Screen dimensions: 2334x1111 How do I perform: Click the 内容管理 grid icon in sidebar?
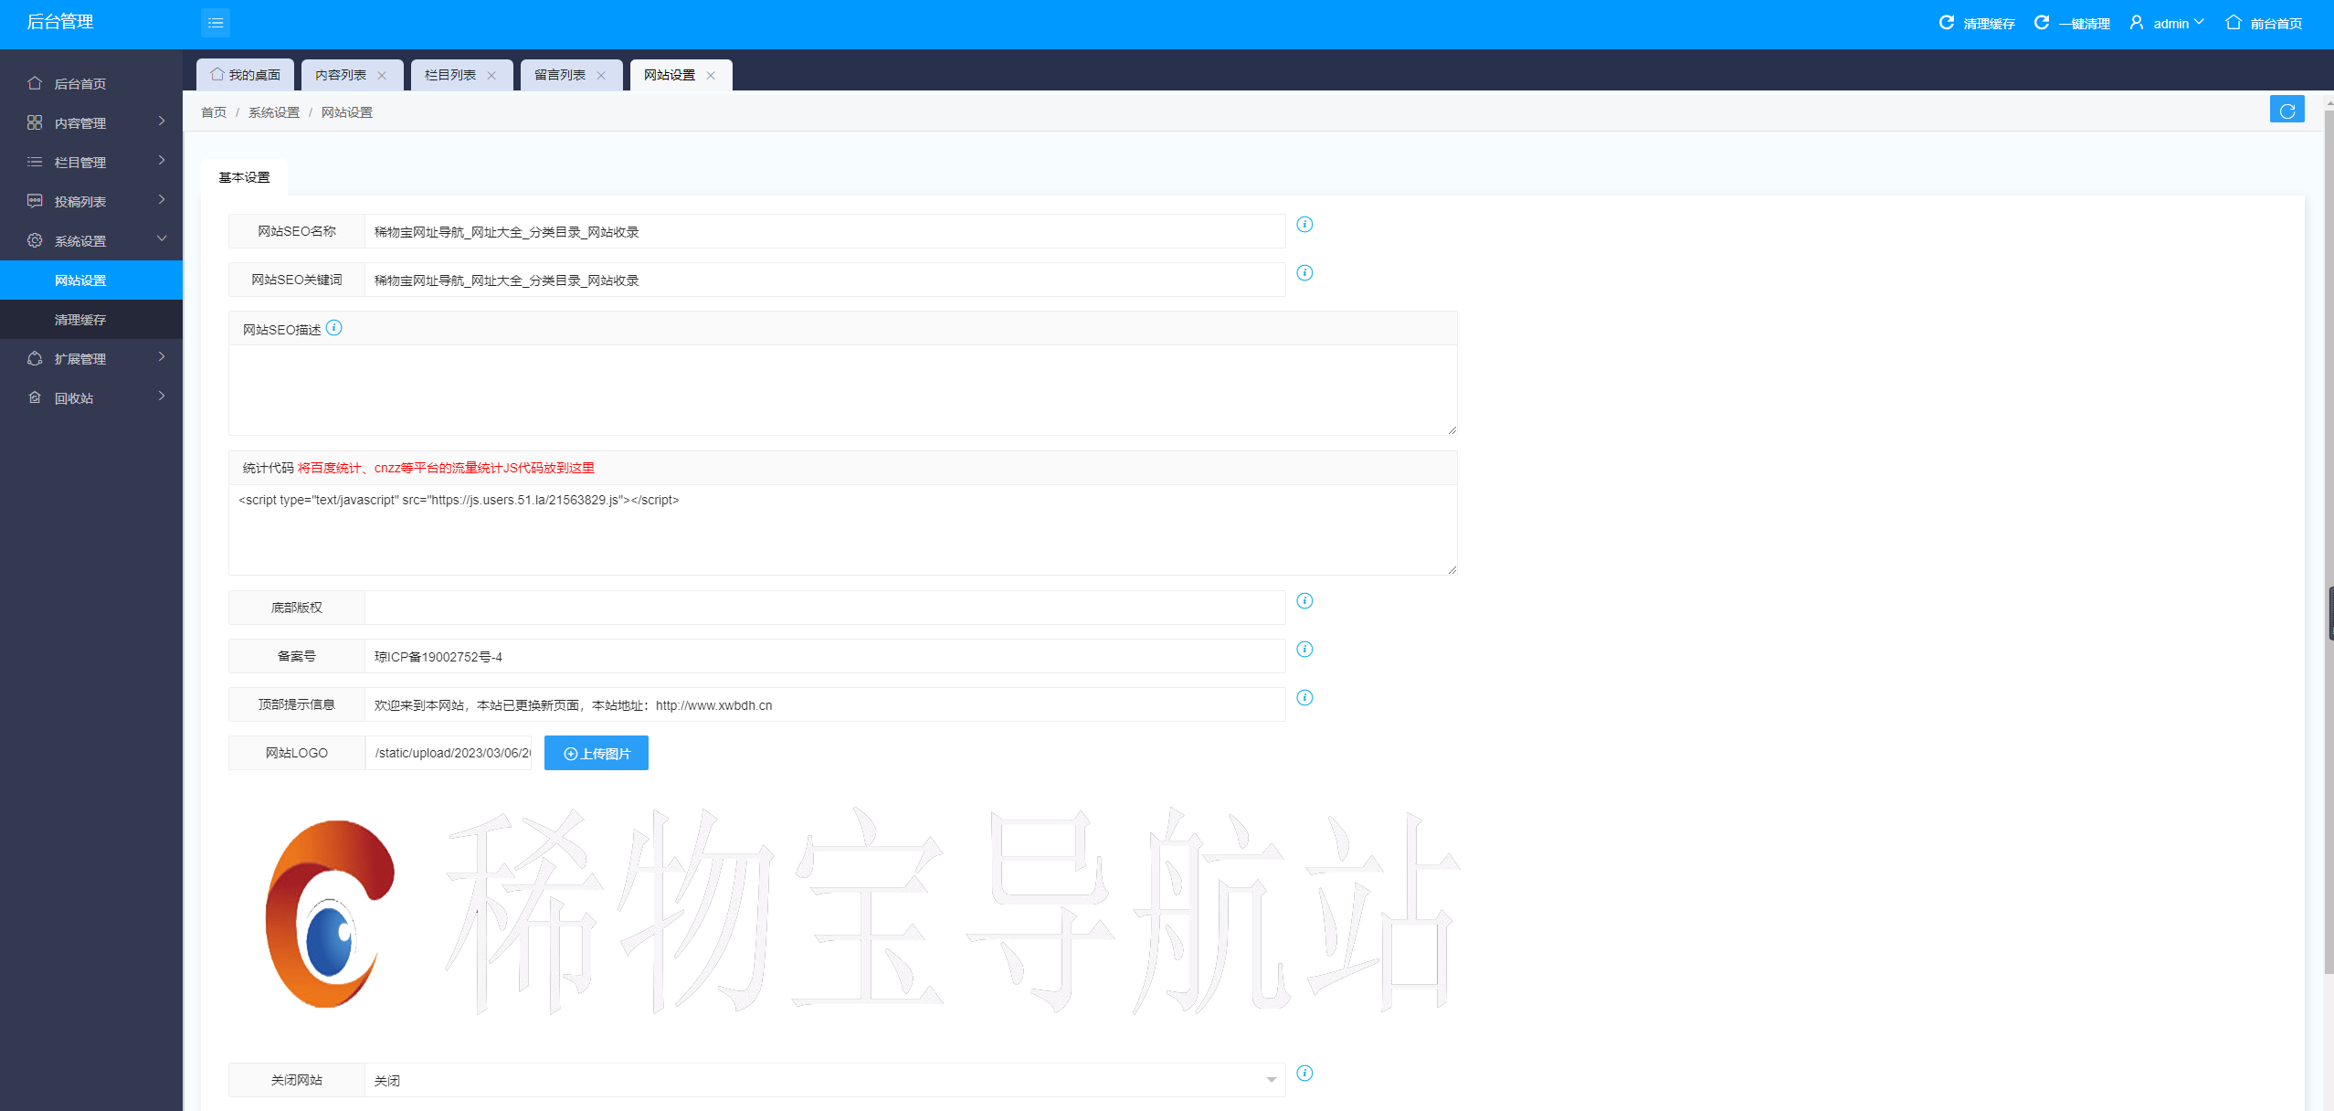pos(35,122)
